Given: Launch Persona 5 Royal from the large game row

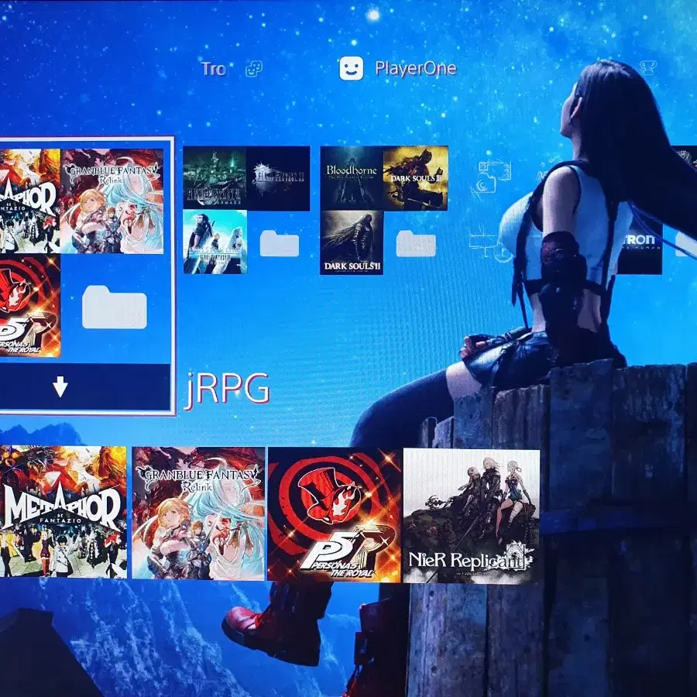Looking at the screenshot, I should click(x=335, y=515).
